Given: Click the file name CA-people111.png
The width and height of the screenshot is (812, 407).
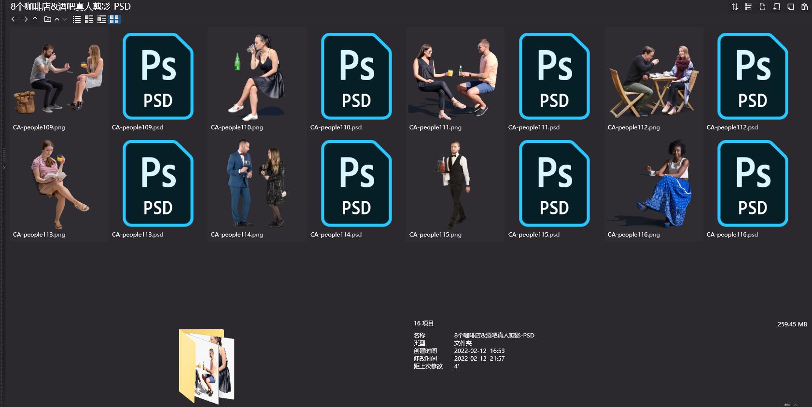Looking at the screenshot, I should click(435, 127).
